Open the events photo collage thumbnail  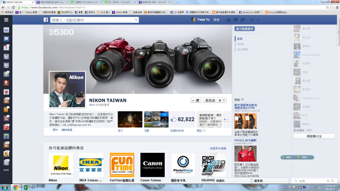click(156, 119)
